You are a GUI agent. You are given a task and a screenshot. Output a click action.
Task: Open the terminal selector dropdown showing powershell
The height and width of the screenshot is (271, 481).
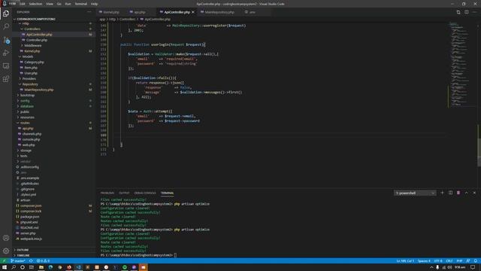tap(415, 193)
